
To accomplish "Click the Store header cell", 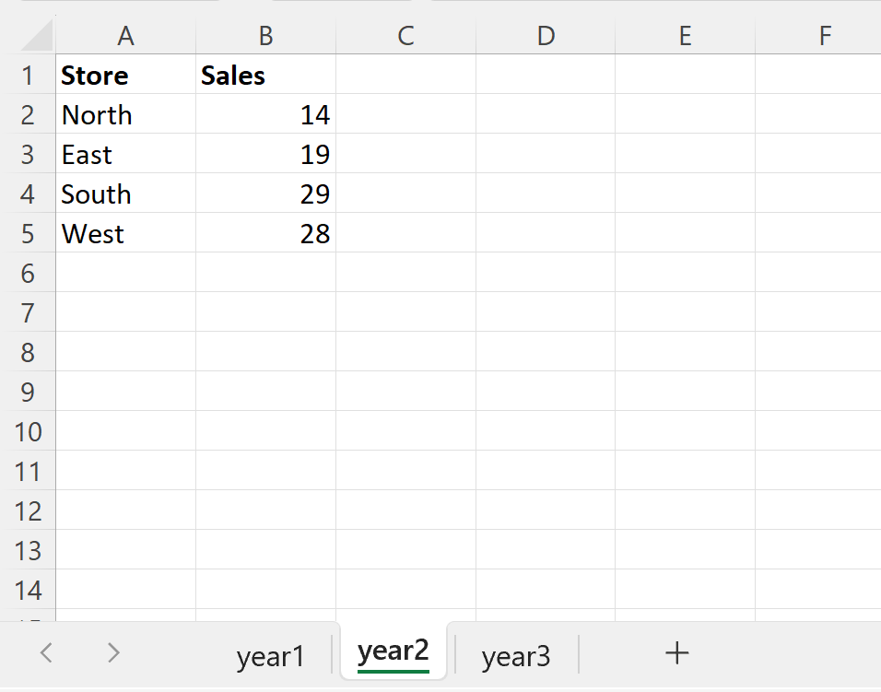I will [x=125, y=76].
